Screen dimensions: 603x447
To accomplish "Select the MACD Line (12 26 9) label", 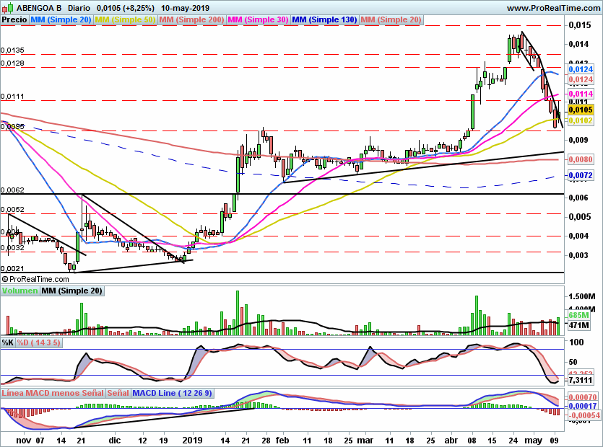I will pyautogui.click(x=172, y=393).
